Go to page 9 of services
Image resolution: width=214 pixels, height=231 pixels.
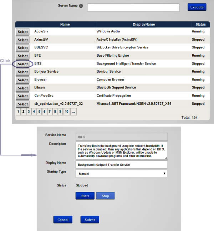60,112
